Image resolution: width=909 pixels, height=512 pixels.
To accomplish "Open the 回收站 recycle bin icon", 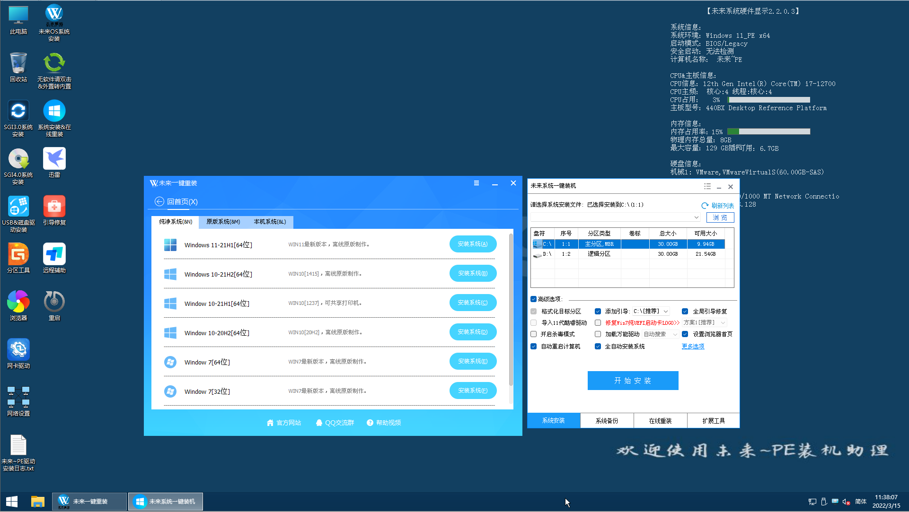I will tap(18, 67).
